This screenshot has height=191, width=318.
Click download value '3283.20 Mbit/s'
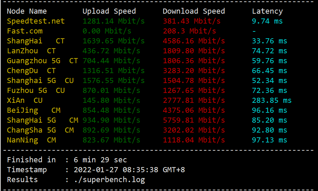(194, 70)
